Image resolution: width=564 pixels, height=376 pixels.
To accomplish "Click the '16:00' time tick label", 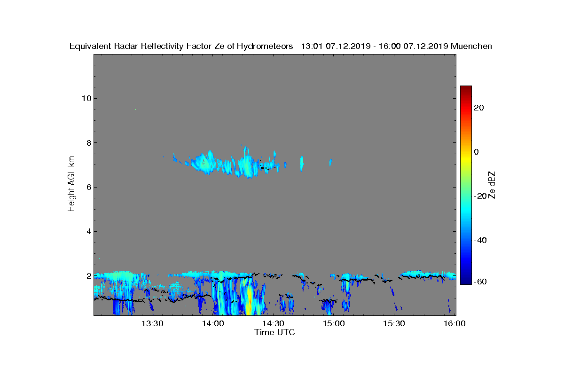I will [454, 323].
